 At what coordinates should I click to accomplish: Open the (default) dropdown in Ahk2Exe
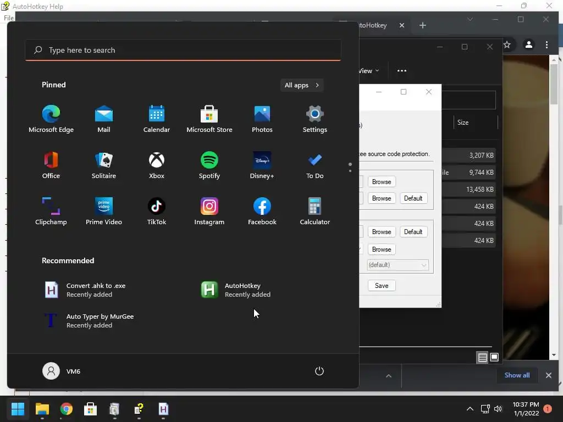tap(398, 265)
